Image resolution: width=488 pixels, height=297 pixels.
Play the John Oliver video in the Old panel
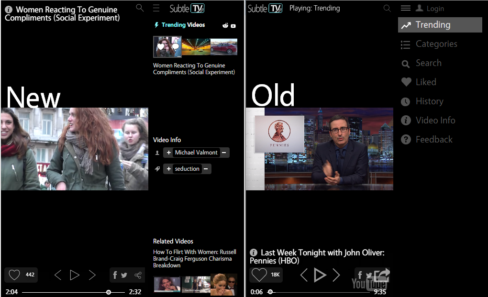320,275
